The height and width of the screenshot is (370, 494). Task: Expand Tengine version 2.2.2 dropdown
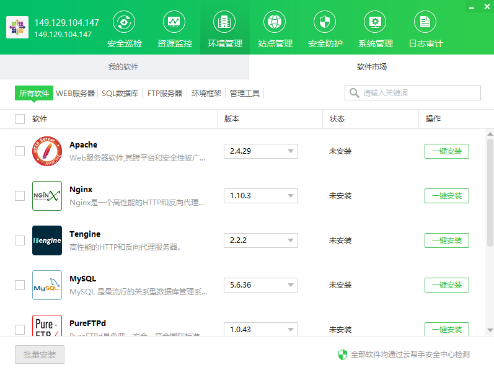click(261, 240)
